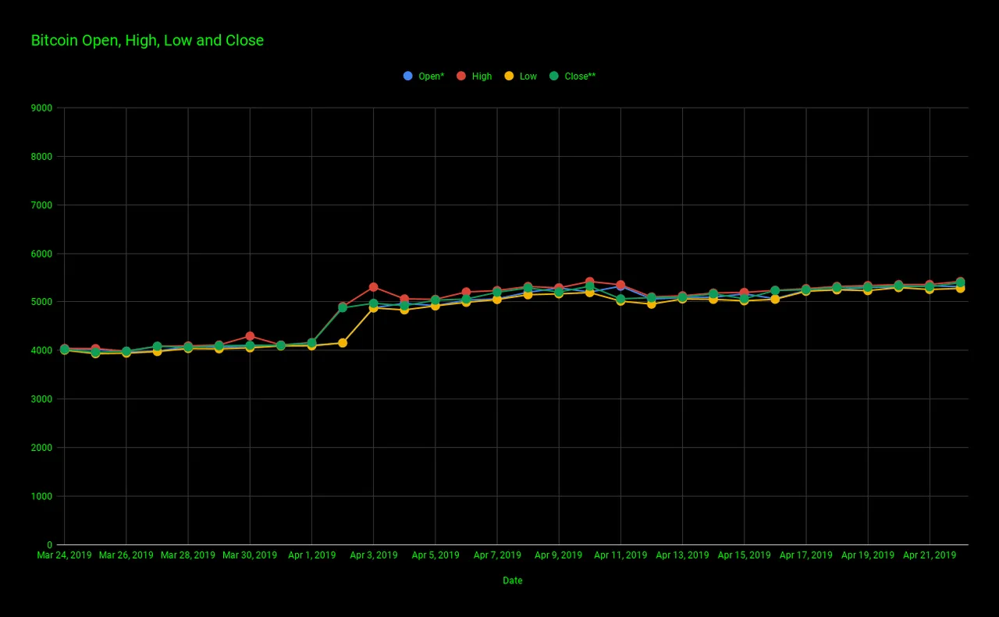The image size is (999, 617).
Task: Click the x-axis label "Mar 26, 2019"
Action: [126, 555]
